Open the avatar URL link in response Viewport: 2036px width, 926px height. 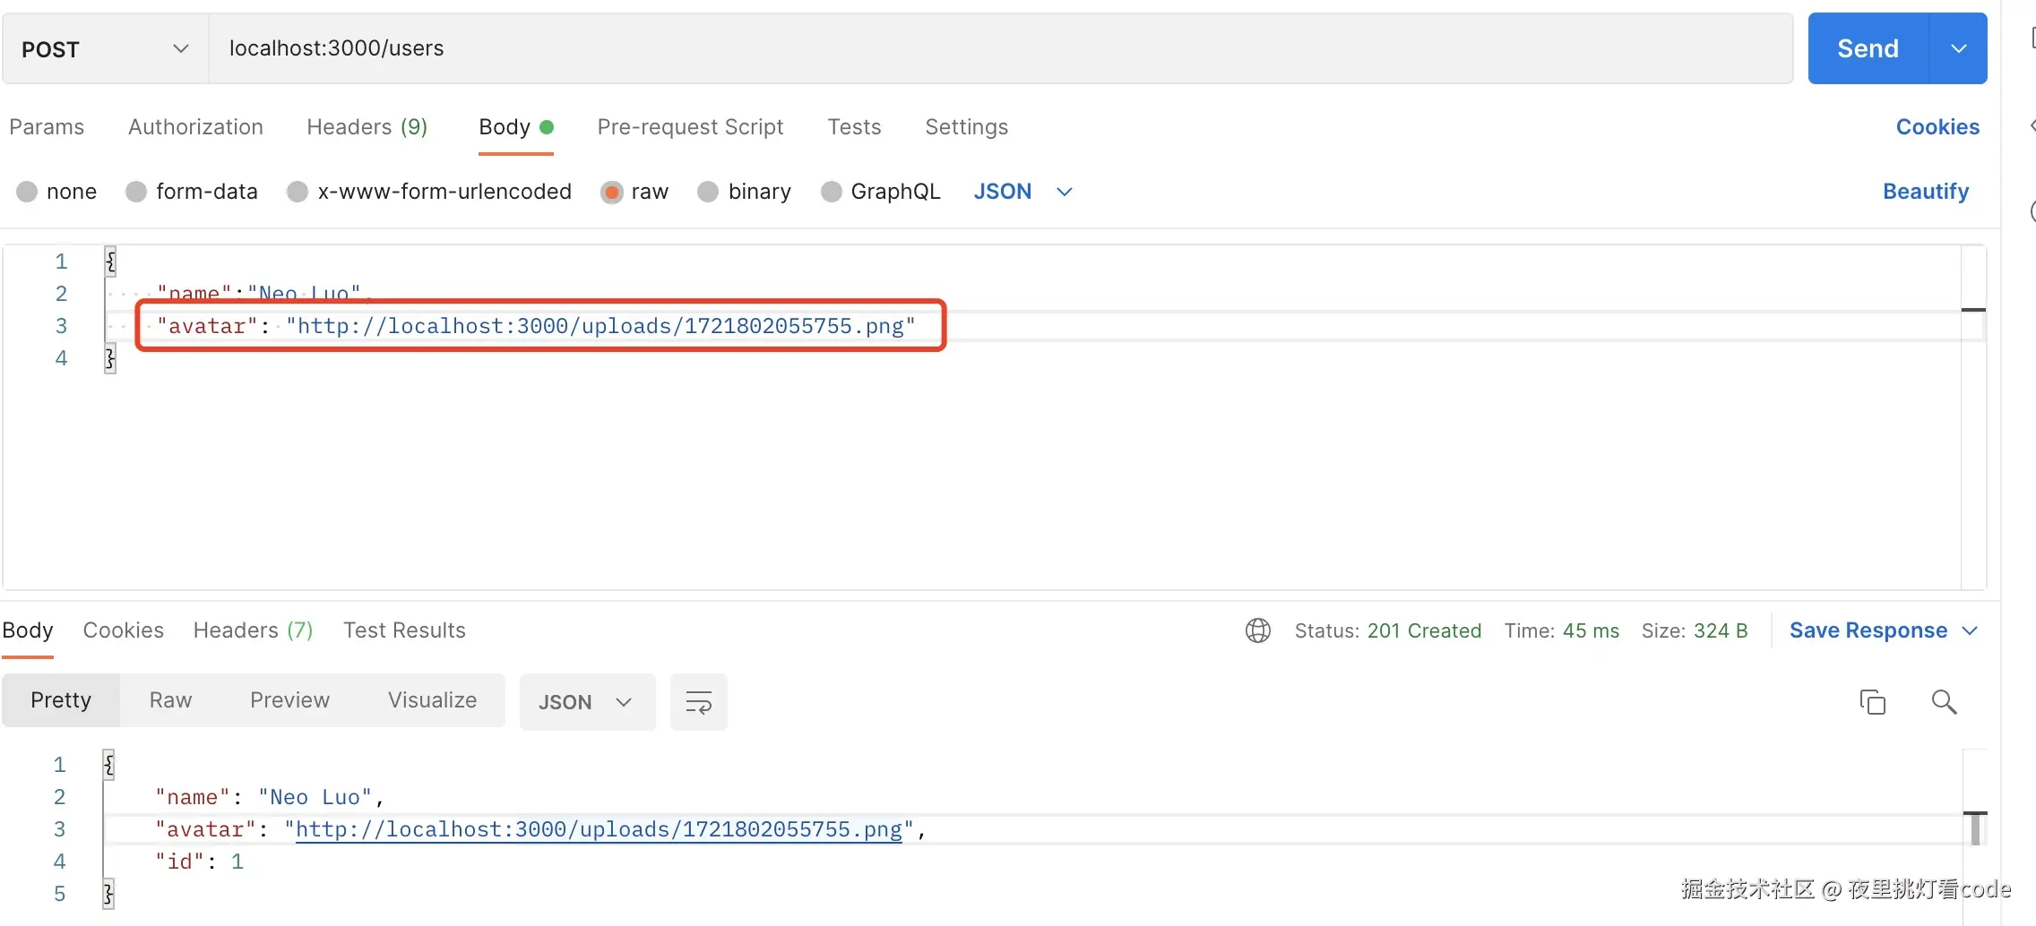(x=599, y=829)
